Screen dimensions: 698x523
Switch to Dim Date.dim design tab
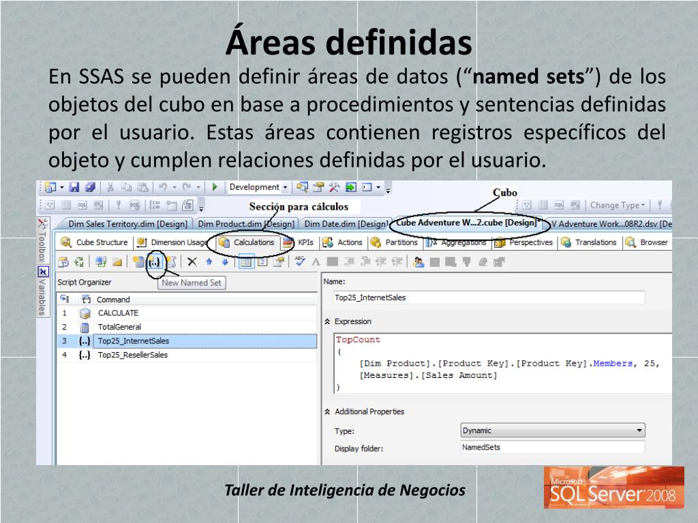346,223
